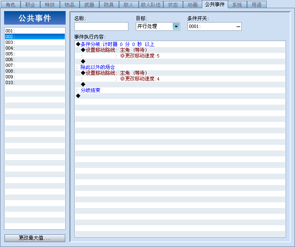Open the 目标 dropdown arrow

click(176, 27)
